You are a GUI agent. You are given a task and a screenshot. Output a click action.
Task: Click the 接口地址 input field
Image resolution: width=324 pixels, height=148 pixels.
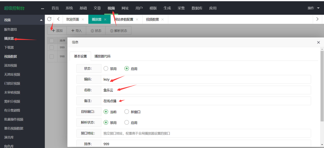click(x=206, y=133)
